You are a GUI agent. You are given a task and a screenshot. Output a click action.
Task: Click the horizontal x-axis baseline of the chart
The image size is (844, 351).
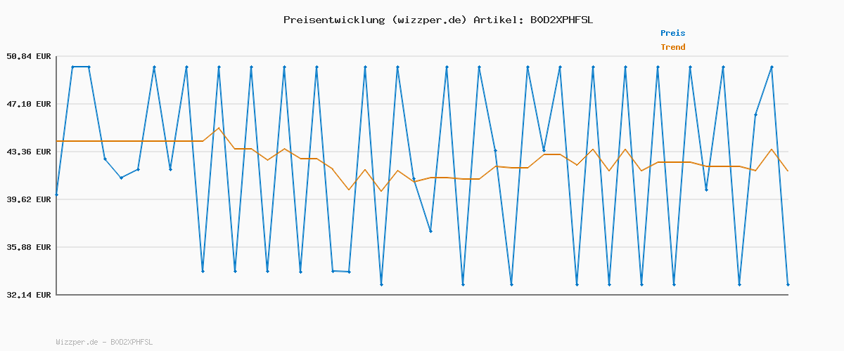tap(422, 295)
